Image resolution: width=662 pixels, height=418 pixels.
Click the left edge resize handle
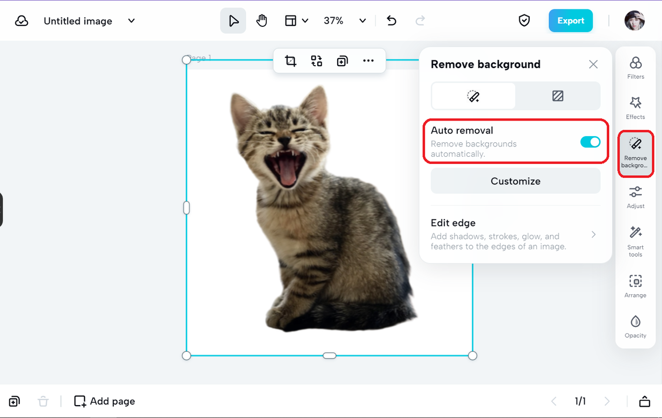pos(187,207)
